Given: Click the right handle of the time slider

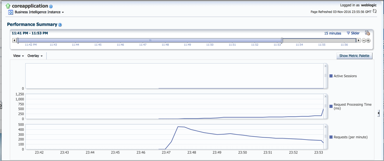Looking at the screenshot, I should 282,41.
